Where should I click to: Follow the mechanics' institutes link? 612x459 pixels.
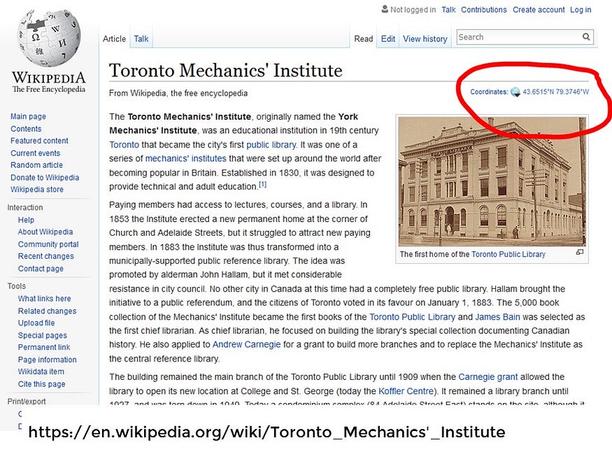tap(186, 158)
